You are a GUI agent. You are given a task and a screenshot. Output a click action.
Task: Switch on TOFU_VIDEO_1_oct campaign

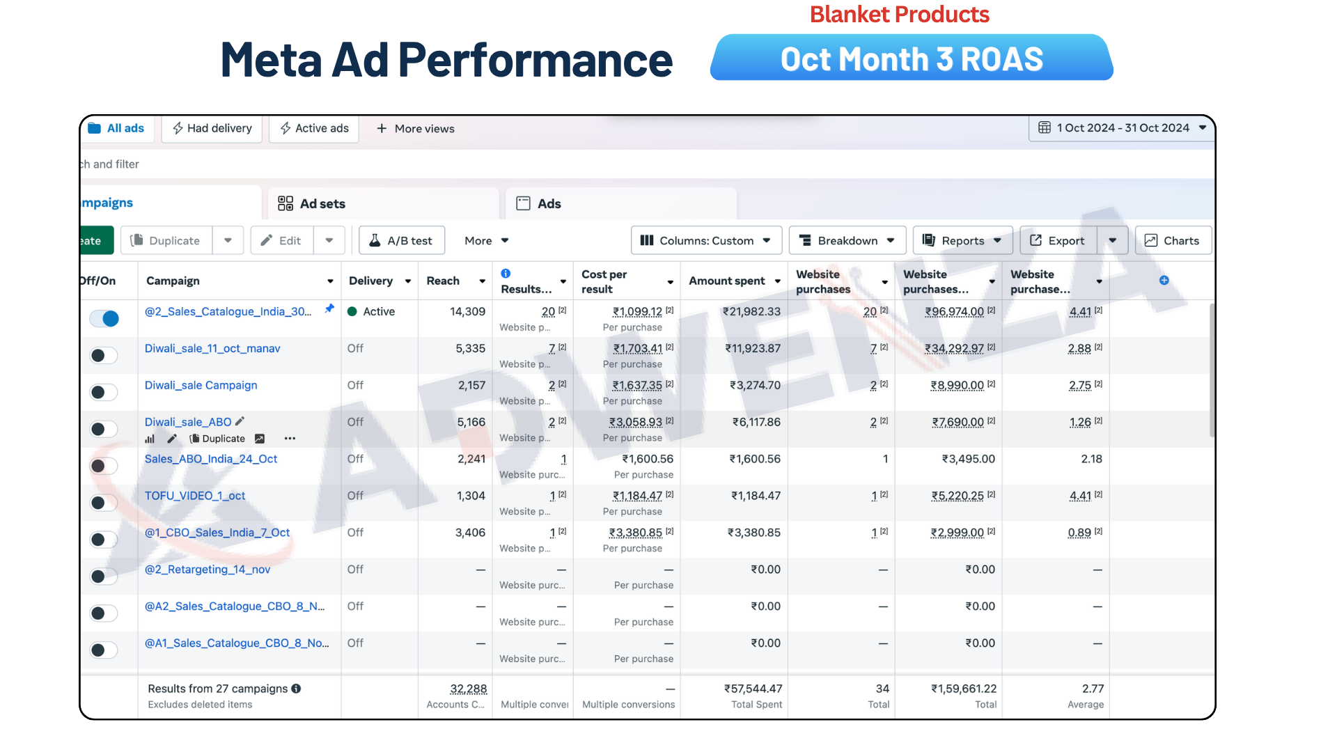[104, 503]
